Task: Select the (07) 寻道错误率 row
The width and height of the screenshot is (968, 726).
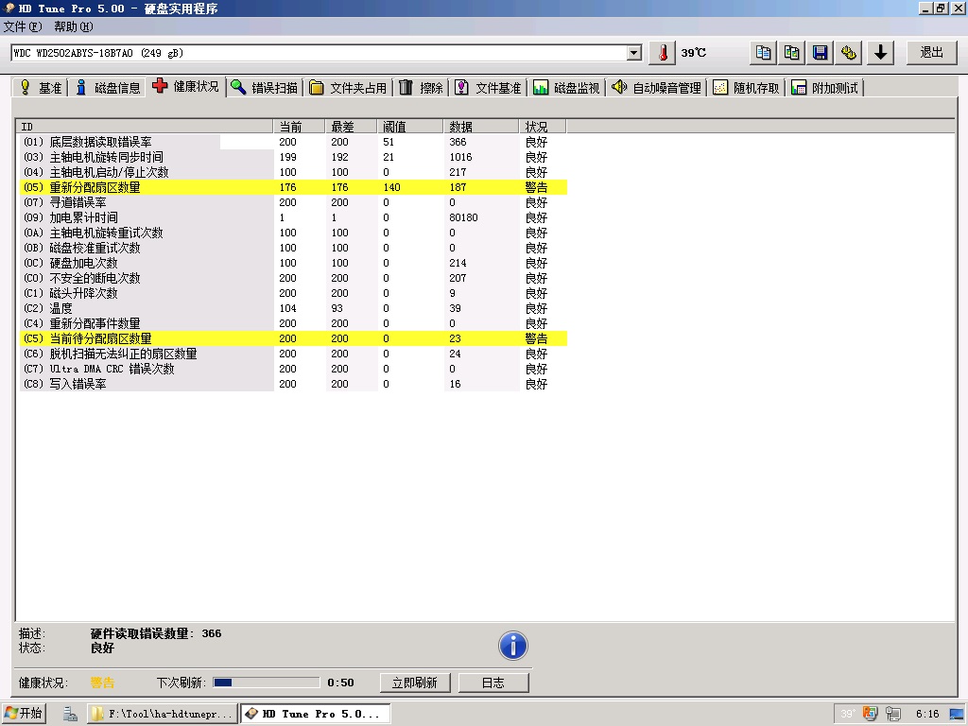Action: pyautogui.click(x=293, y=202)
